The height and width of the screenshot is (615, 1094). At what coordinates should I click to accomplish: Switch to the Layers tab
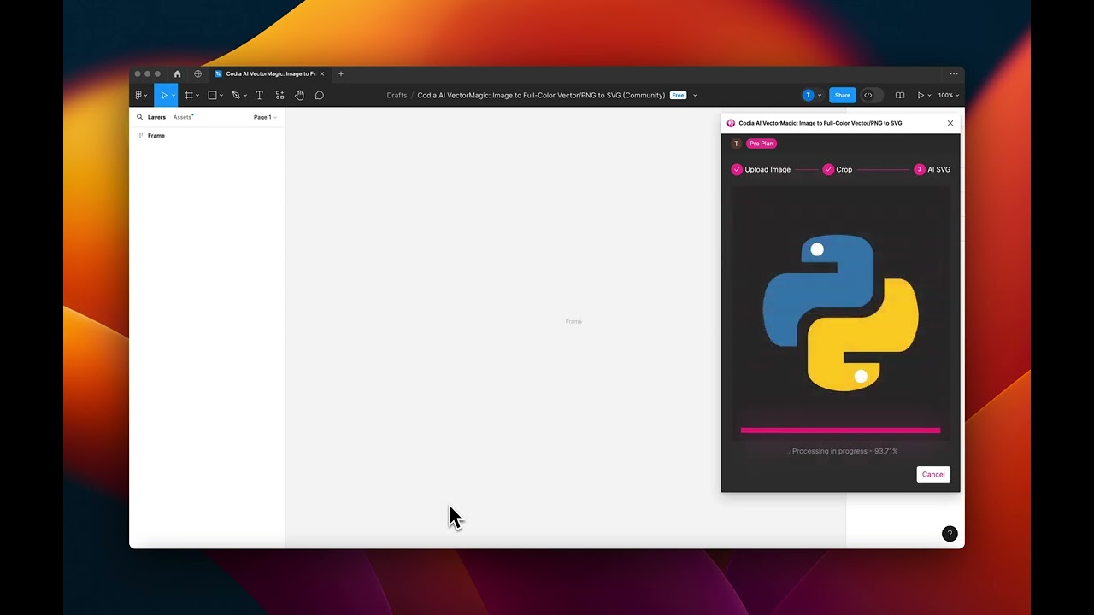[156, 117]
